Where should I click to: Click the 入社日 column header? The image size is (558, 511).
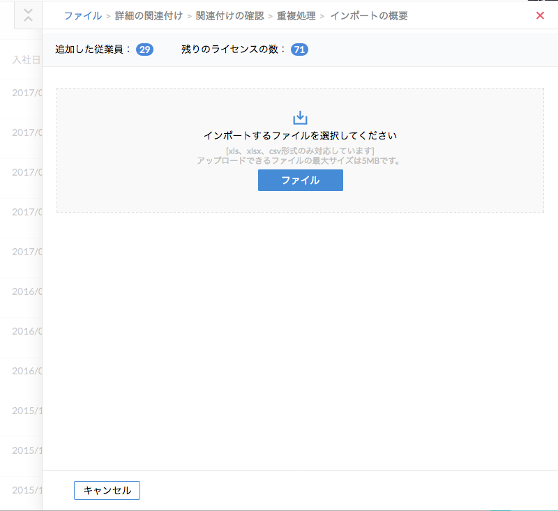[27, 59]
